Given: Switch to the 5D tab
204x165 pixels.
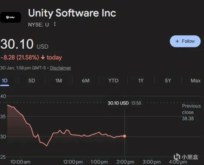Looking at the screenshot, I should click(x=31, y=80).
